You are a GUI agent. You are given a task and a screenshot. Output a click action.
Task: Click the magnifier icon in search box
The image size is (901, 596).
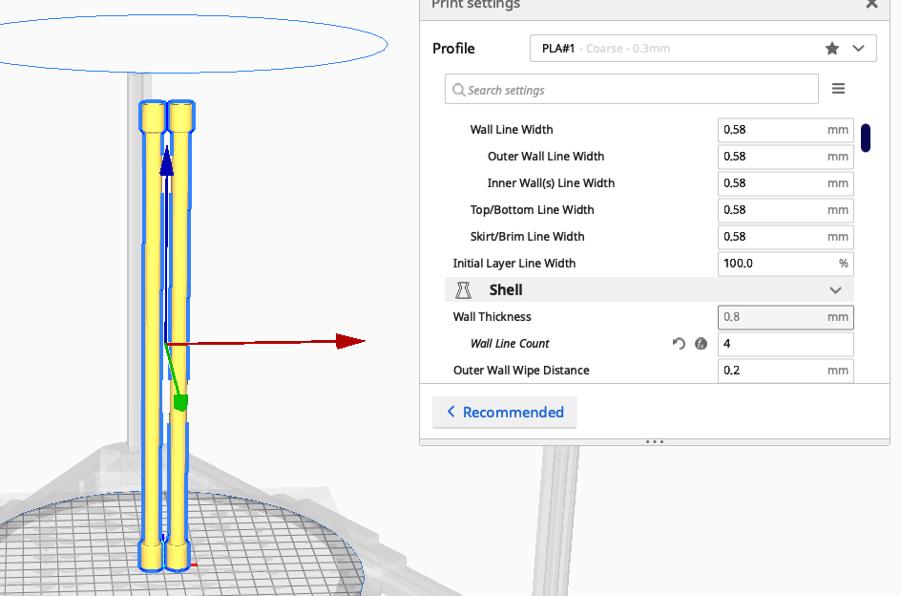[458, 90]
